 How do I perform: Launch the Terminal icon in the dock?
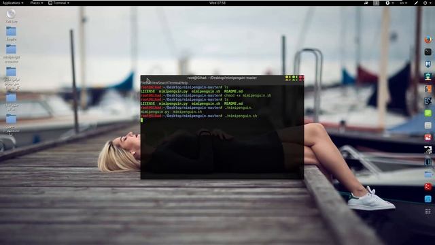coord(428,52)
